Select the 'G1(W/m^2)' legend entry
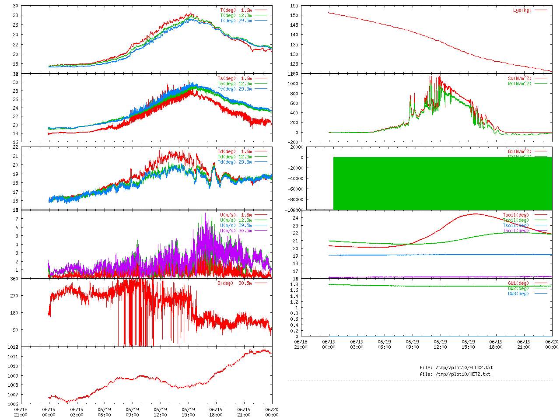 tap(520, 152)
